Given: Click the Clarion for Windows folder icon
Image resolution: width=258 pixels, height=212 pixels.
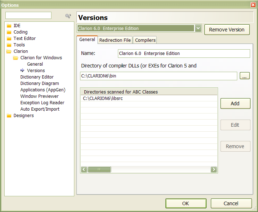Looking at the screenshot, I should click(x=16, y=58).
